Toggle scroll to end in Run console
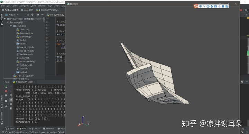Image resolution: width=249 pixels, height=134 pixels. coord(11,100)
